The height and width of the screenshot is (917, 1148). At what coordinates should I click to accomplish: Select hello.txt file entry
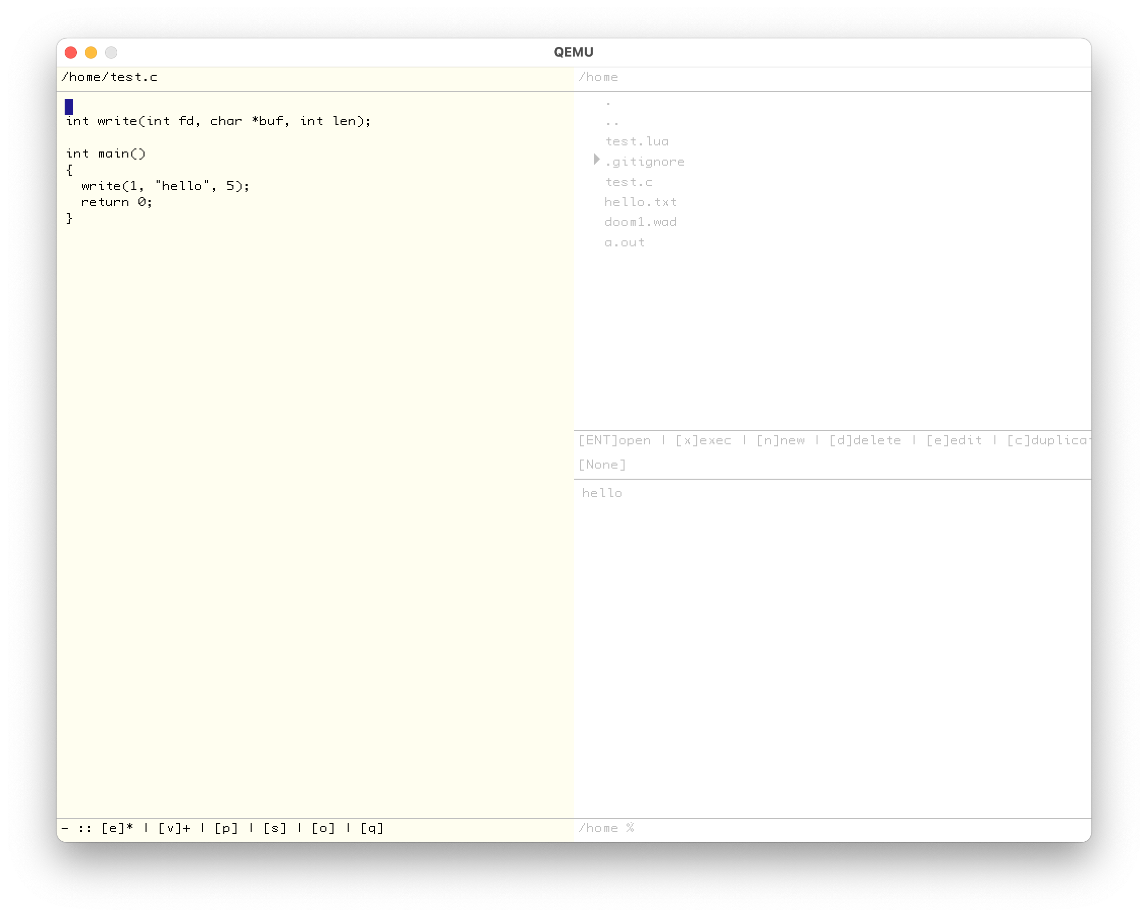coord(641,202)
